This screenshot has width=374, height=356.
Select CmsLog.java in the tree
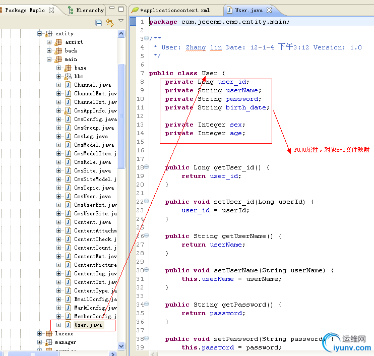[x=91, y=137]
